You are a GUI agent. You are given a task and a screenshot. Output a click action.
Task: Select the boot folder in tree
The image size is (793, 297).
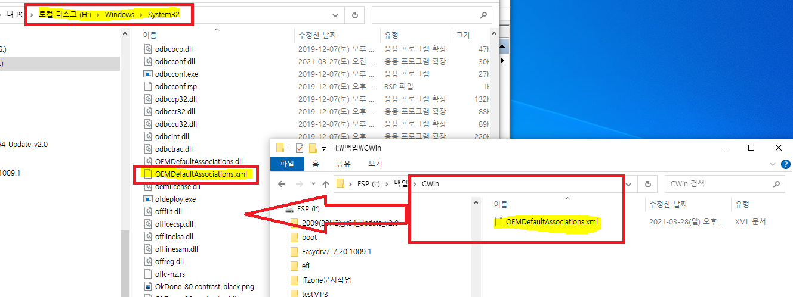[x=309, y=237]
